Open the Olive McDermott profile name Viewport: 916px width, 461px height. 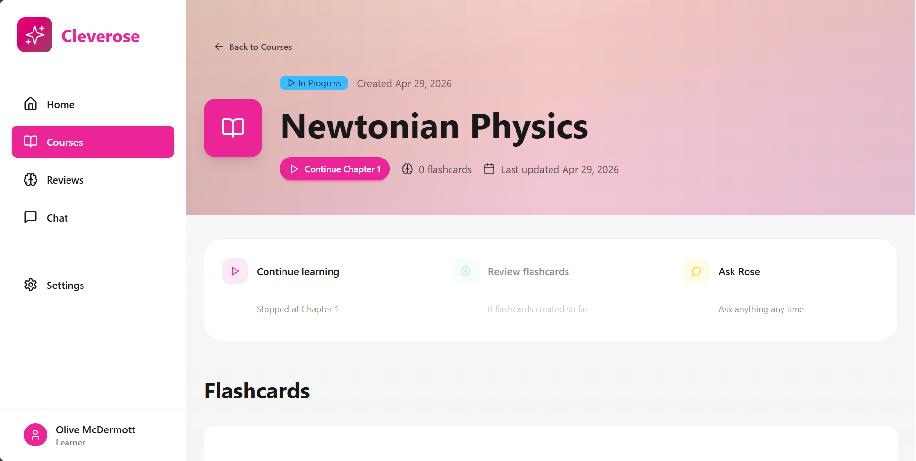96,429
